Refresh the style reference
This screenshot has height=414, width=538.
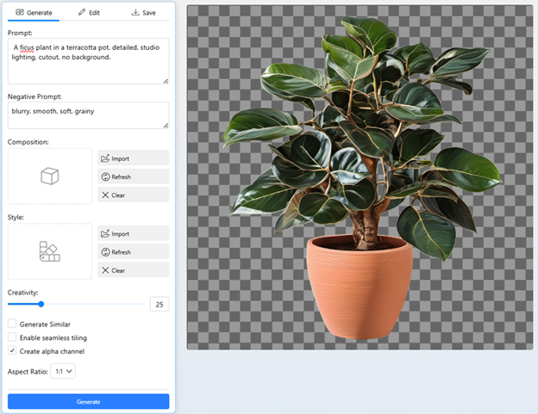pyautogui.click(x=133, y=252)
